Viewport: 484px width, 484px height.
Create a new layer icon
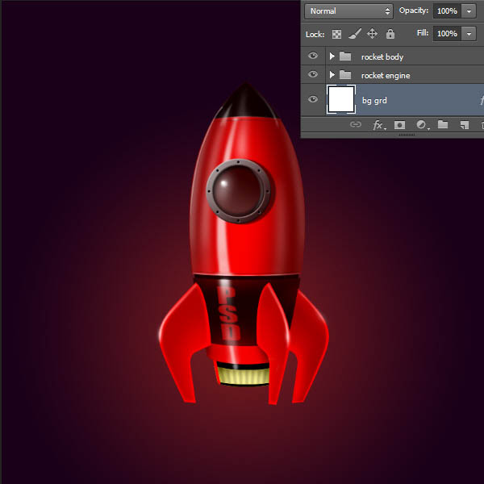[465, 125]
